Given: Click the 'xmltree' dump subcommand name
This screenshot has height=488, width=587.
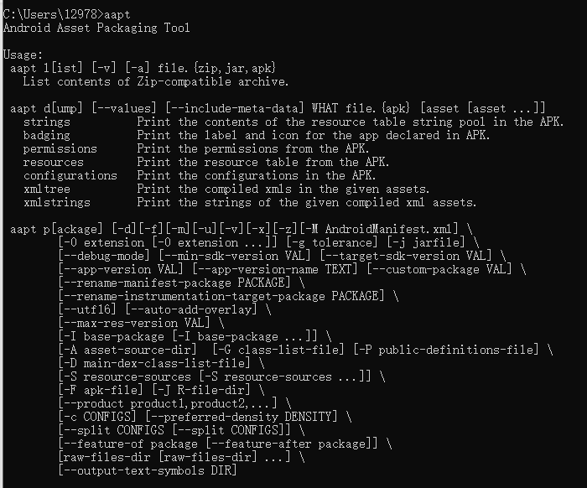Looking at the screenshot, I should tap(47, 189).
